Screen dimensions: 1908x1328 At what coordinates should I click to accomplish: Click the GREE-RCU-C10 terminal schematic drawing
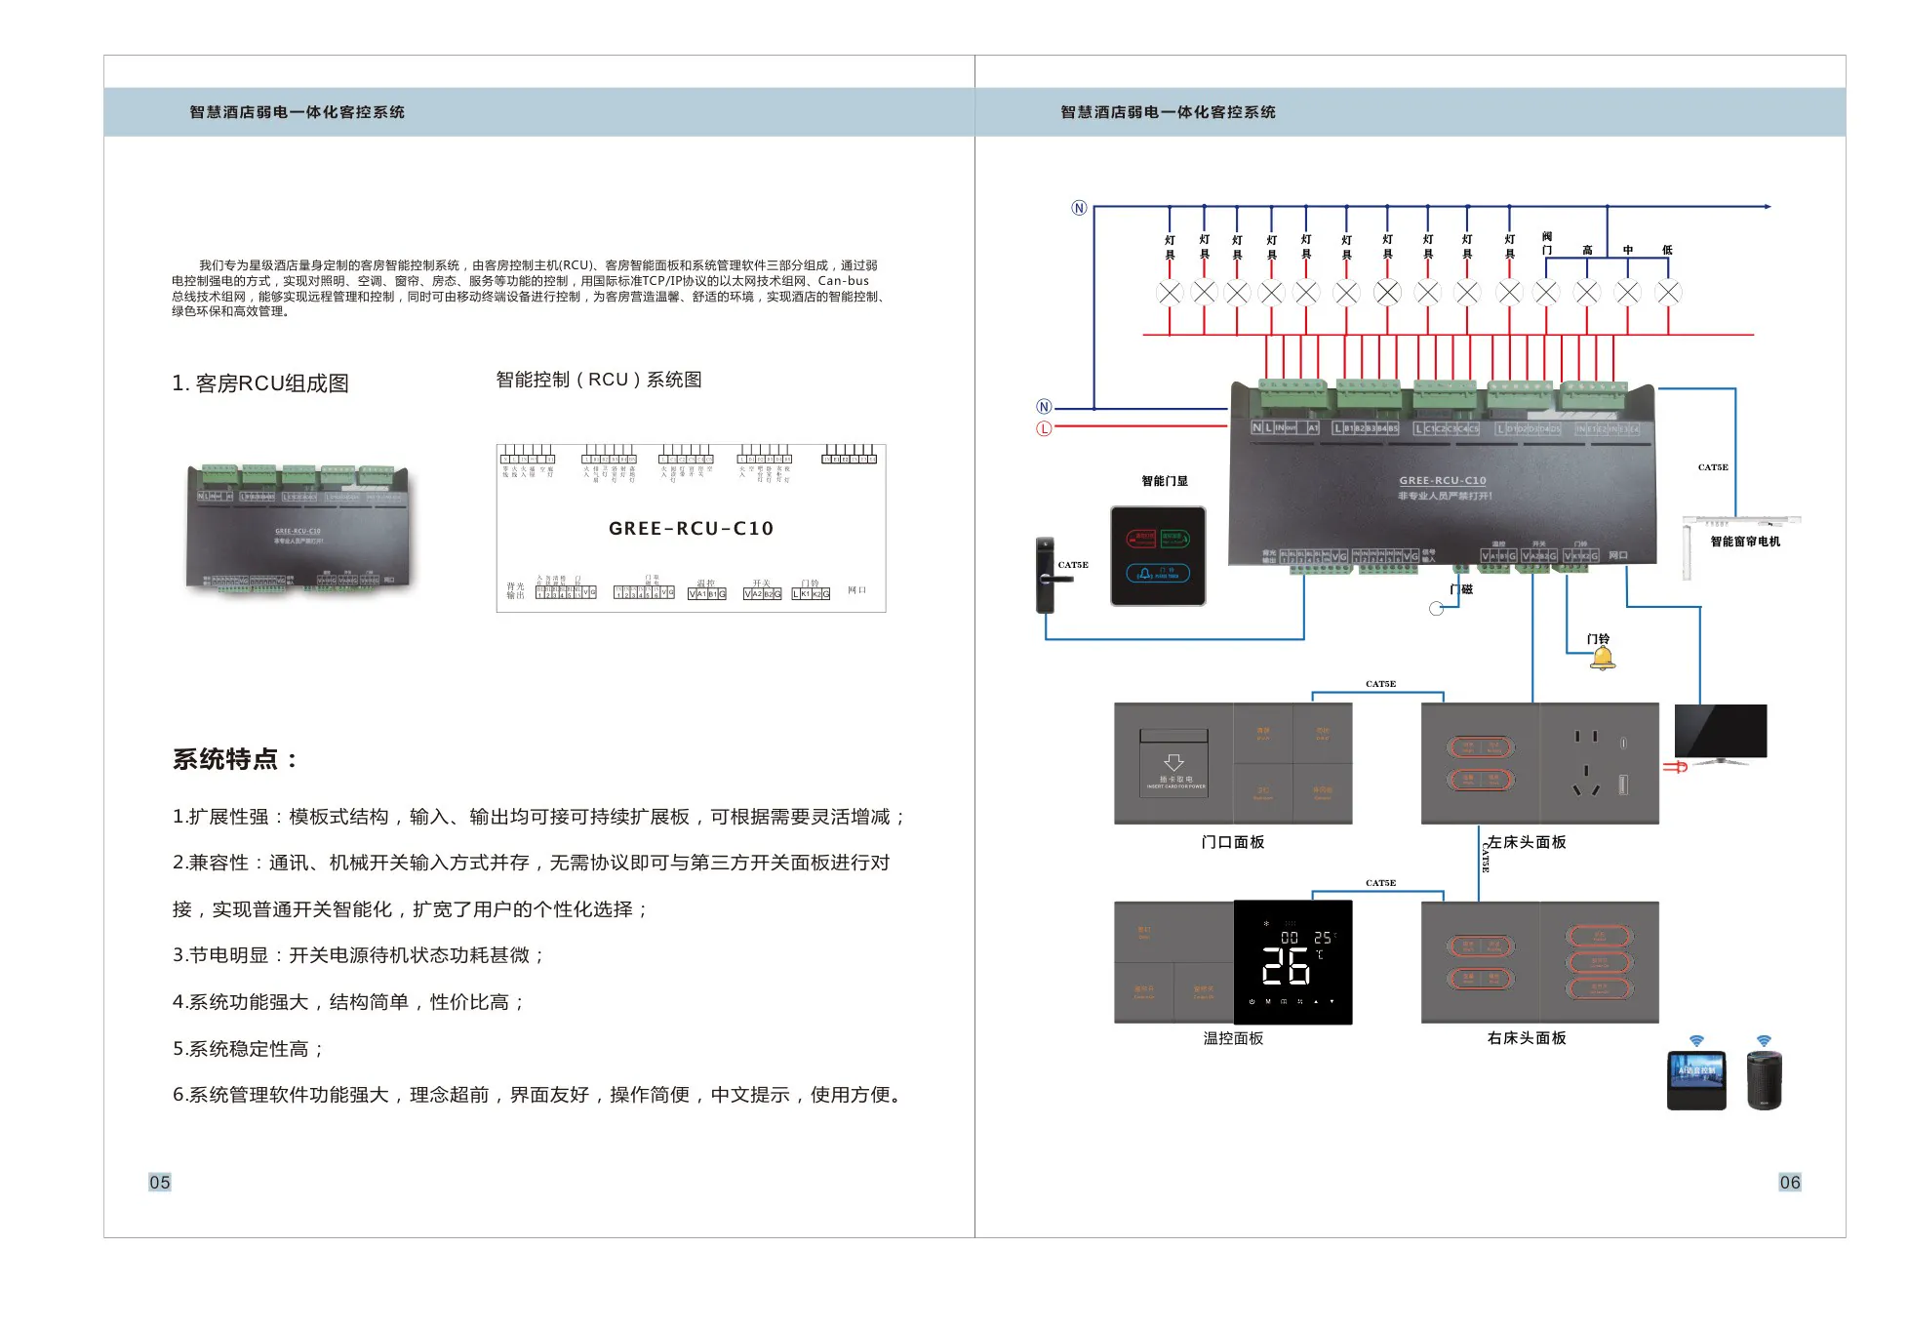(x=691, y=528)
